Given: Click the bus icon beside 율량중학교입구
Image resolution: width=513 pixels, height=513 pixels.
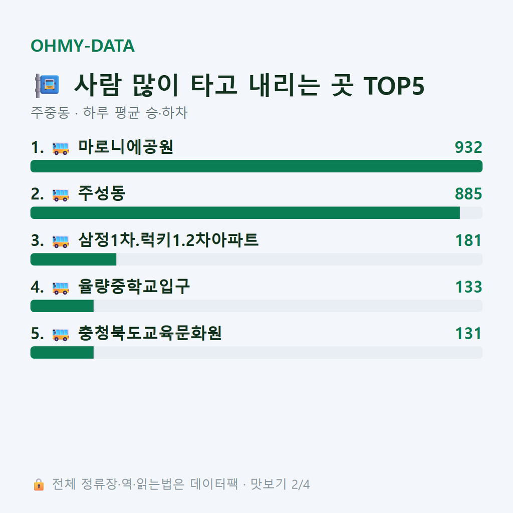Looking at the screenshot, I should tap(61, 288).
